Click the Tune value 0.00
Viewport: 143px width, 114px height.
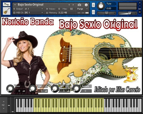point(109,8)
